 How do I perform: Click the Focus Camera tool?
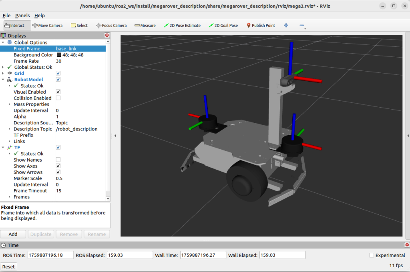(111, 26)
